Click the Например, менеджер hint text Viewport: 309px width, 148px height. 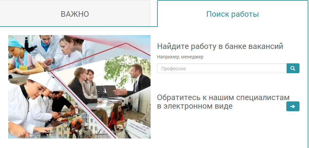(180, 57)
